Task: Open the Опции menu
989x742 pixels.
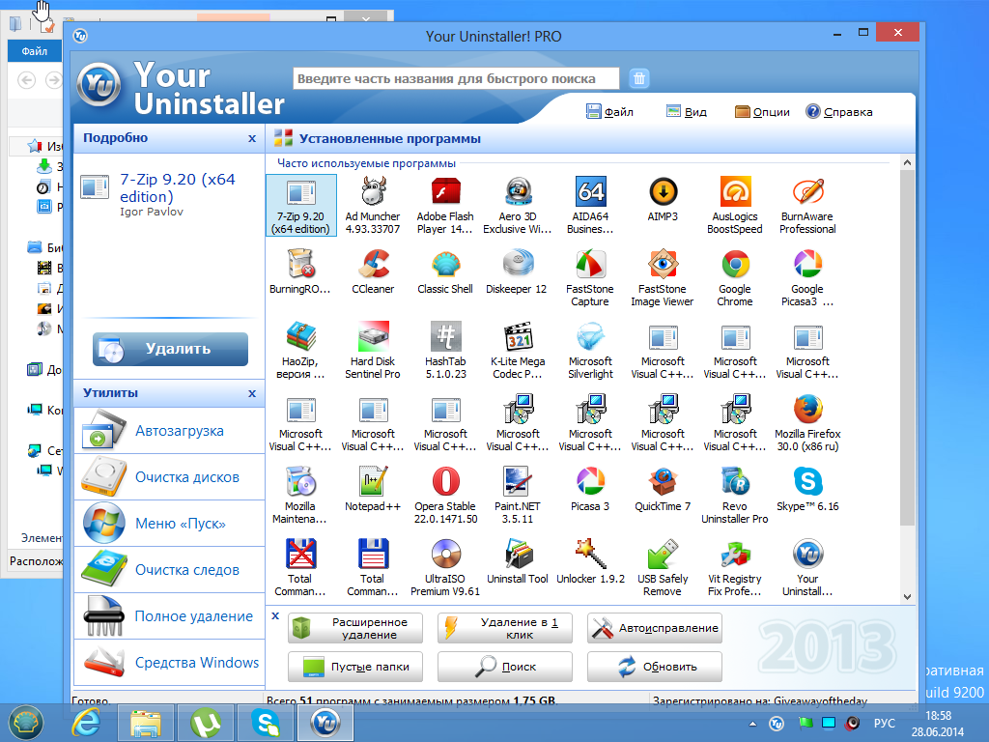Action: [x=762, y=112]
